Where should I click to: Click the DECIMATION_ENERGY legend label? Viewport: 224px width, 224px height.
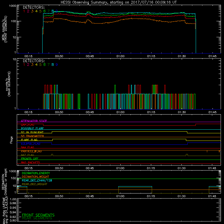36,173
